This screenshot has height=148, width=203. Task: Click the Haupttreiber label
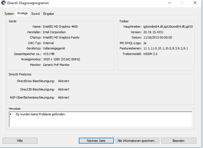click(132, 27)
